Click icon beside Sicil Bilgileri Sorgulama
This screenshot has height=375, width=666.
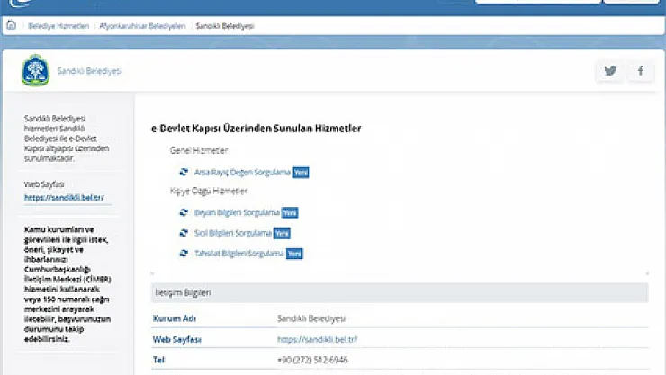tap(184, 233)
